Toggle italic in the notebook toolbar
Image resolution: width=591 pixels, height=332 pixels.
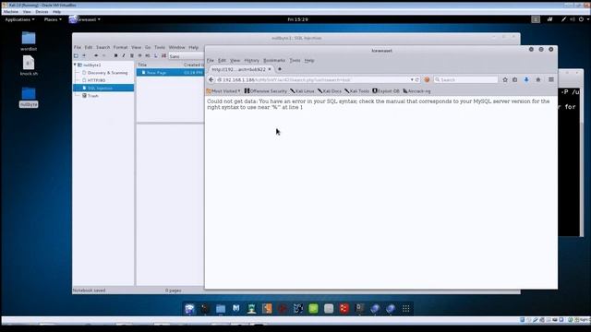[124, 55]
